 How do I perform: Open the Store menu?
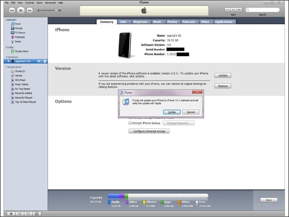pos(39,3)
